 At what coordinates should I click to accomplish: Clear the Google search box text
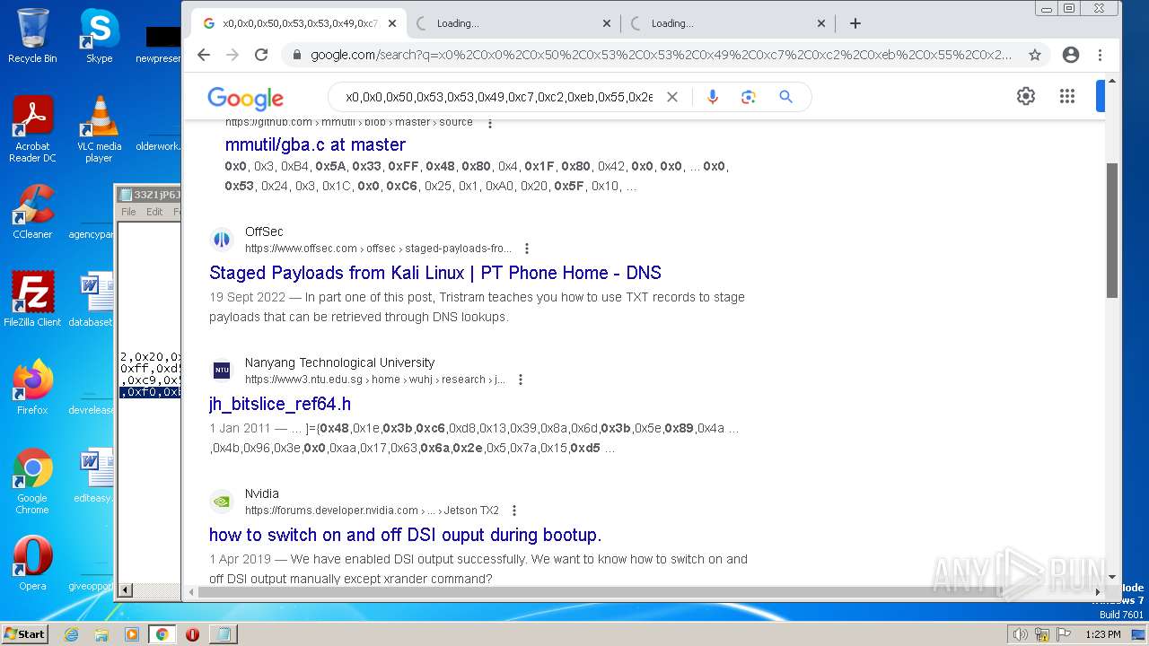(x=671, y=97)
